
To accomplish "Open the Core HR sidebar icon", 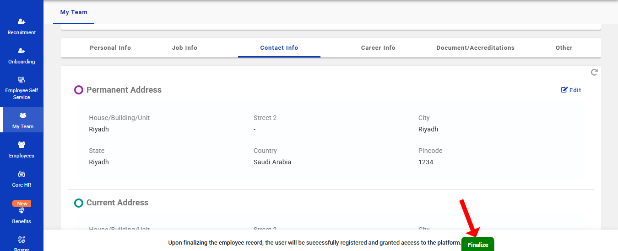I will [x=22, y=174].
